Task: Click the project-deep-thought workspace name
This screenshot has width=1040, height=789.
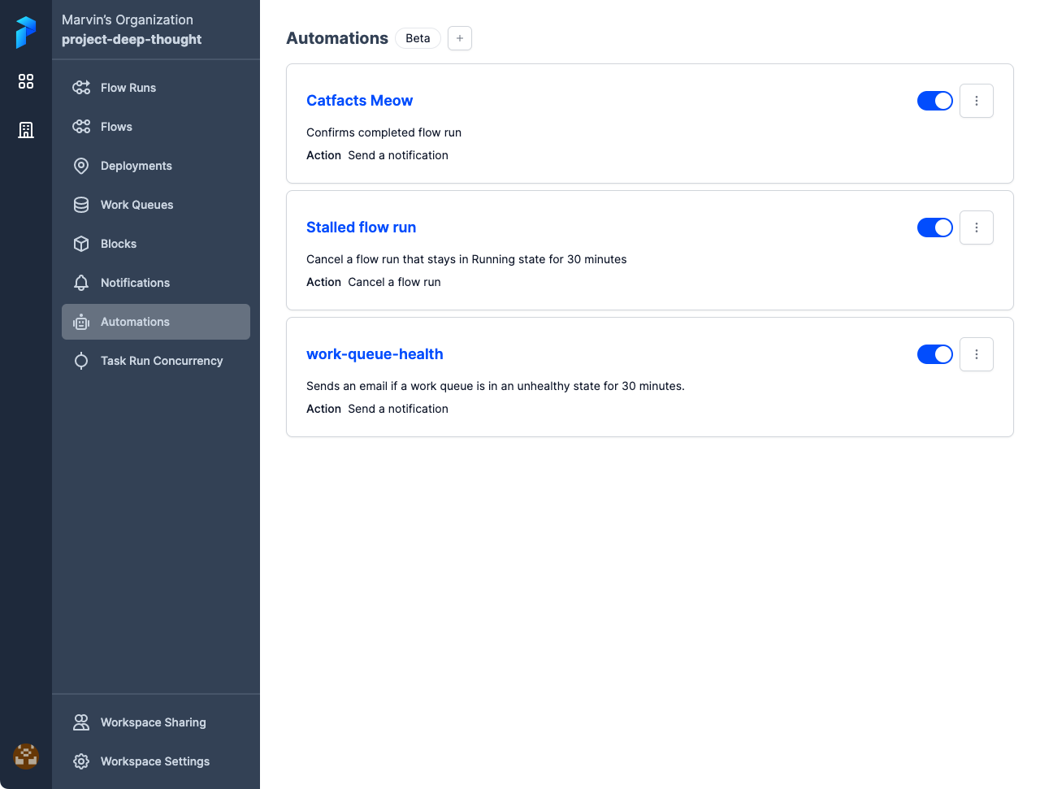Action: click(132, 39)
